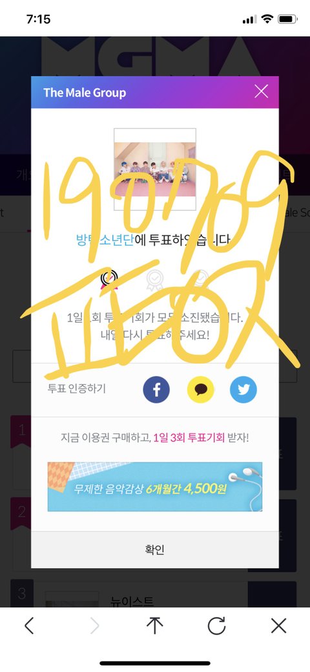
Task: Share vote on Twitter
Action: (x=243, y=389)
